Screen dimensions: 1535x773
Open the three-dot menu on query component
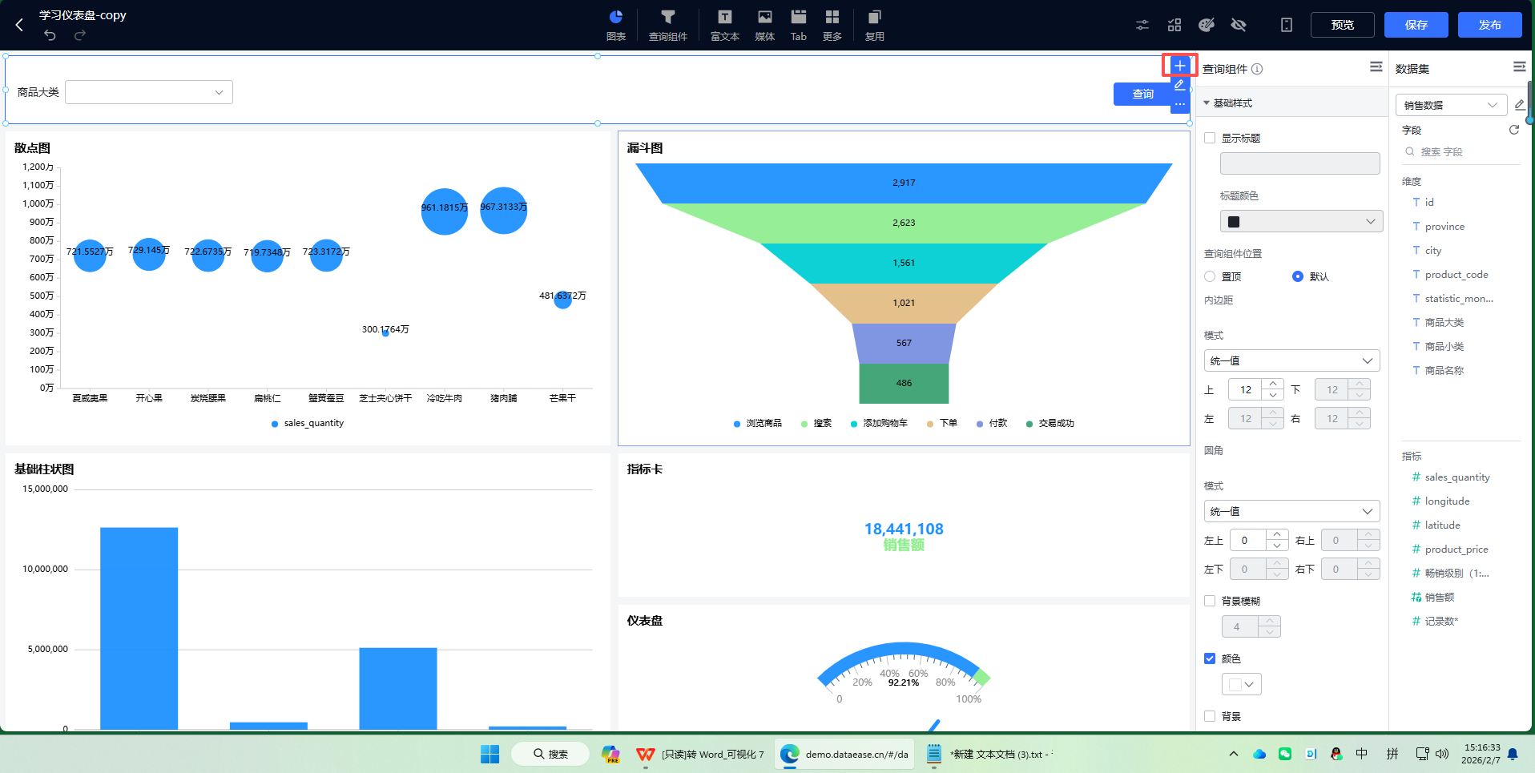tap(1180, 104)
